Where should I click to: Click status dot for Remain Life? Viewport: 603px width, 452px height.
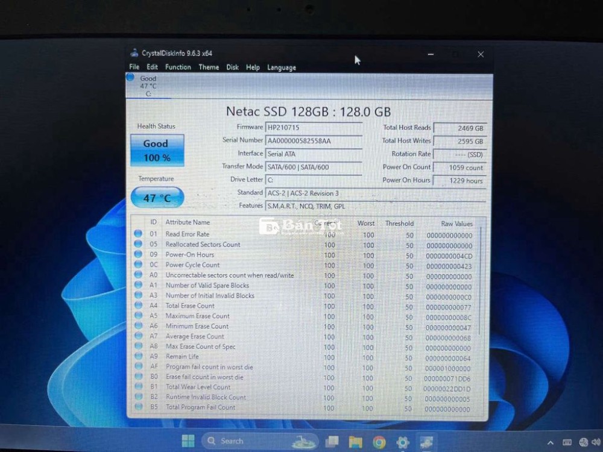point(138,356)
